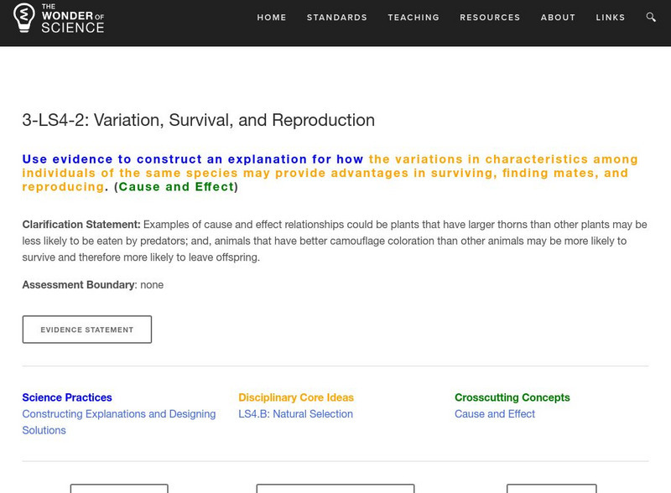Open the LS4.B: Natural Selection link

click(x=297, y=413)
